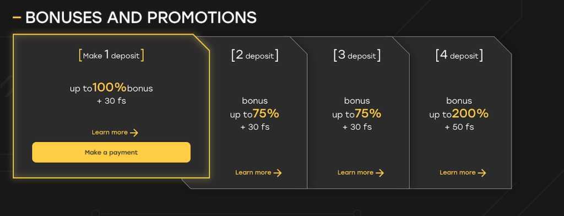Click the + 30 fs text in first card

pyautogui.click(x=111, y=101)
